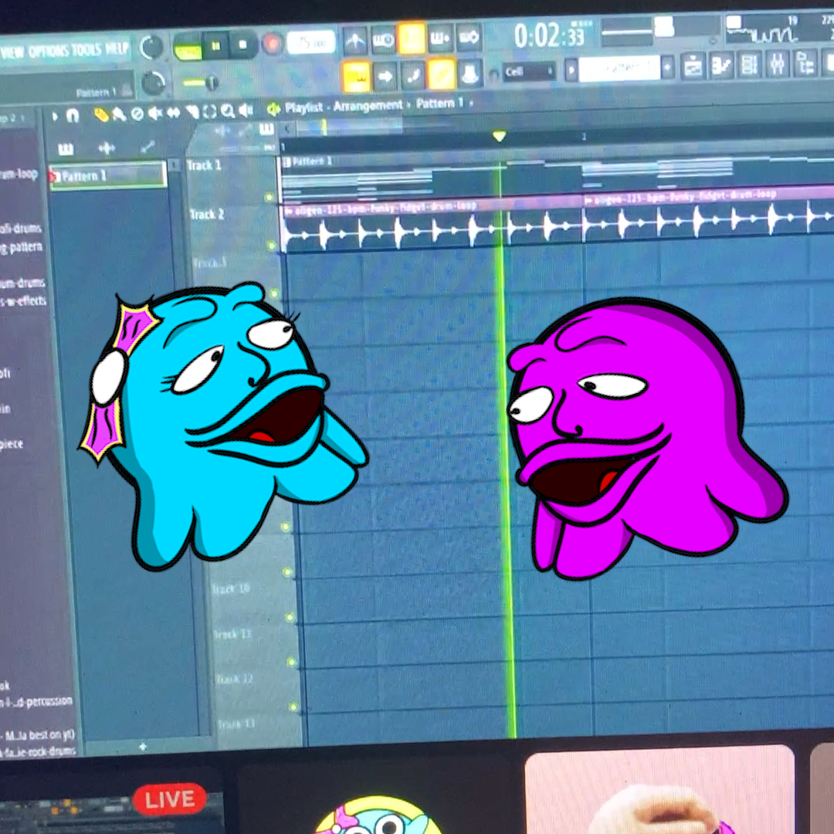Click the arrow left of pattern selector
Image resolution: width=834 pixels, height=834 pixels.
(x=571, y=70)
